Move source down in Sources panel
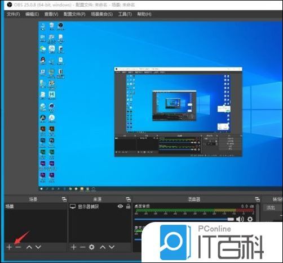283x263 pixels. tap(112, 247)
